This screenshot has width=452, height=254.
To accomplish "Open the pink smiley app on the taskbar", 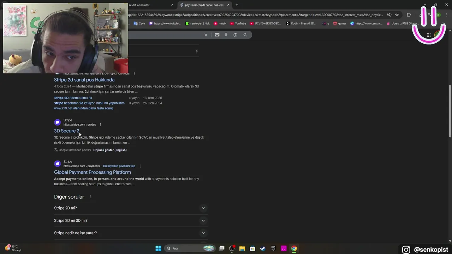I will tap(283, 248).
